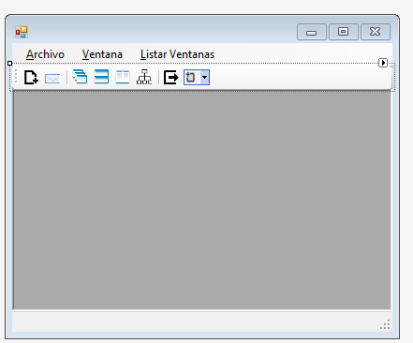This screenshot has height=343, width=413.
Task: Open the Ventana menu
Action: (x=102, y=54)
